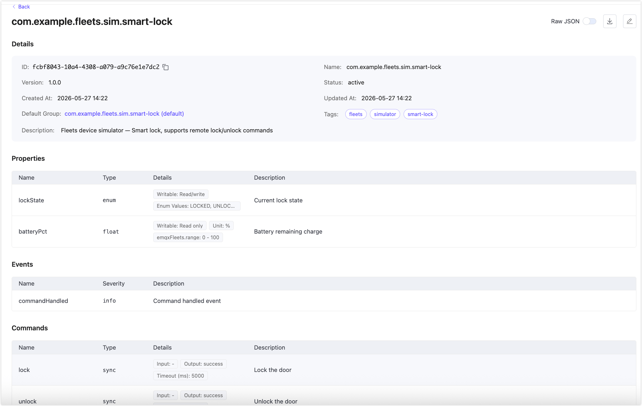Open the default group link
The width and height of the screenshot is (642, 406).
pyautogui.click(x=124, y=113)
